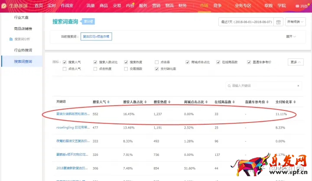Enable the 点击率 checkbox
Image resolution: width=312 pixels, height=181 pixels.
[157, 62]
